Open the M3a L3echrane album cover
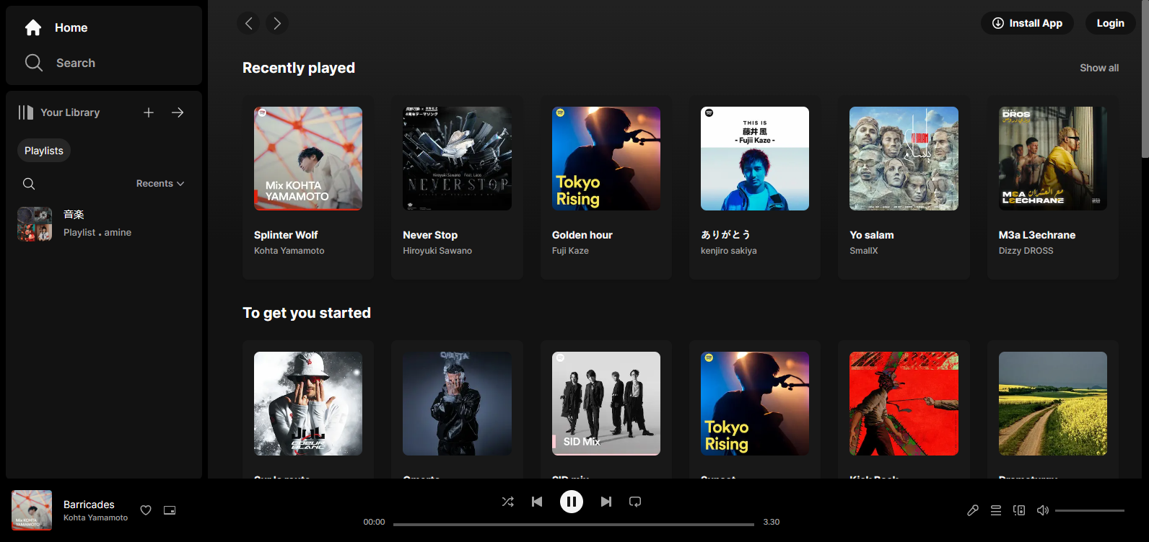 [1053, 159]
